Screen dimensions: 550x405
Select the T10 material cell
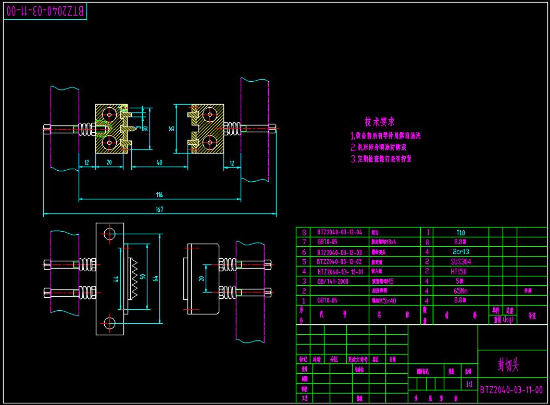(x=460, y=233)
